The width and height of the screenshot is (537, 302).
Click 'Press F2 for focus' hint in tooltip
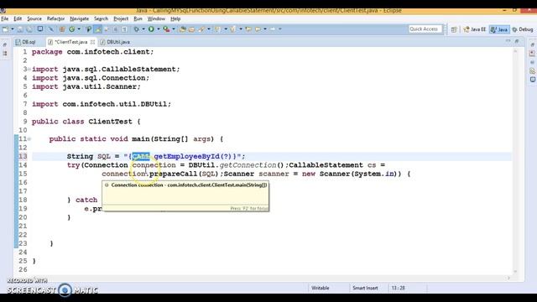point(249,209)
